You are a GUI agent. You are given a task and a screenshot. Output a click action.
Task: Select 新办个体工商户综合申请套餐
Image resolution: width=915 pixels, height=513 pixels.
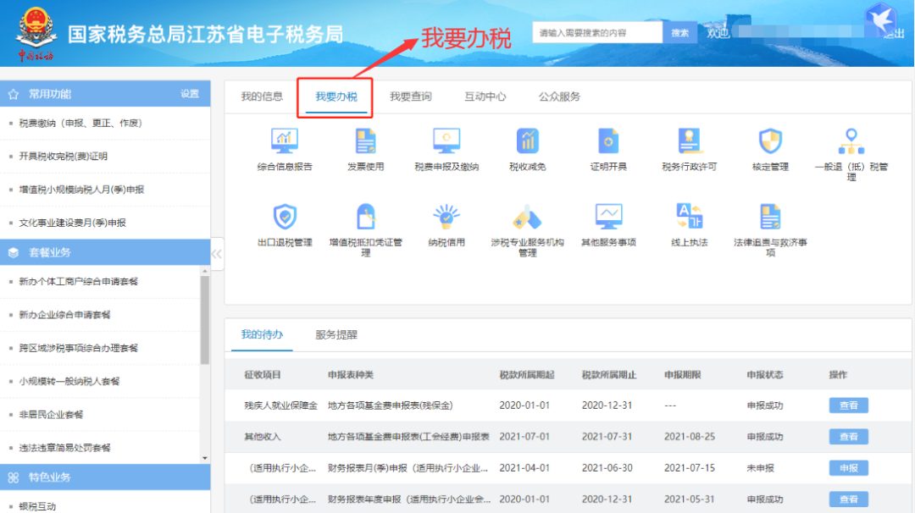tap(78, 282)
